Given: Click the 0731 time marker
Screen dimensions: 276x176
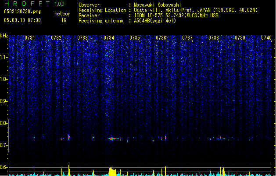Looking at the screenshot, I should [30, 38].
